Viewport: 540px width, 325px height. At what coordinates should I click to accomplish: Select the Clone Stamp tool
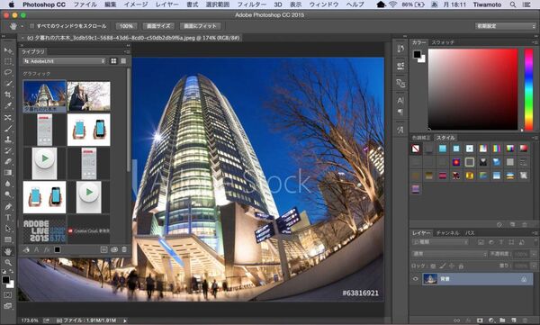point(7,140)
